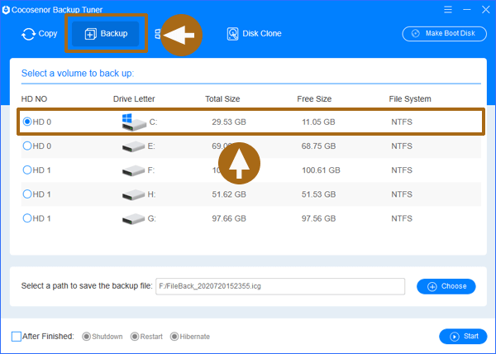Click the Make Boot Disk button

(x=445, y=34)
